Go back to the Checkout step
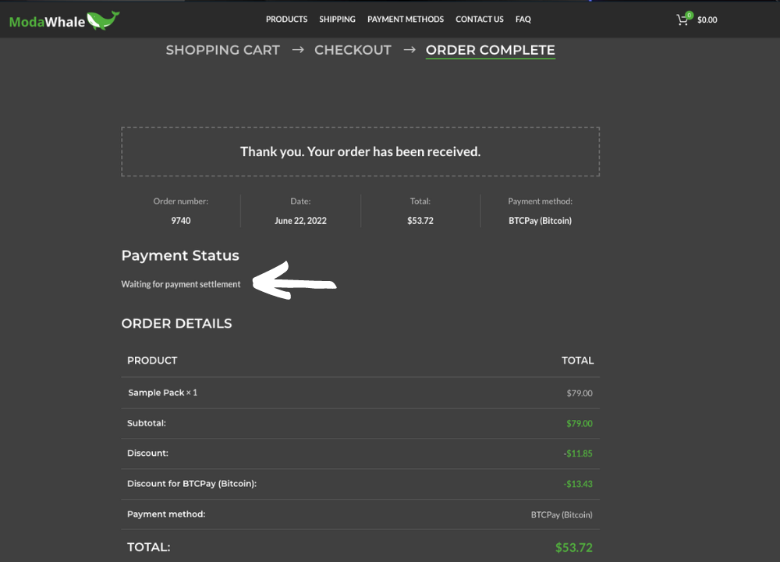The height and width of the screenshot is (562, 780). click(x=353, y=50)
